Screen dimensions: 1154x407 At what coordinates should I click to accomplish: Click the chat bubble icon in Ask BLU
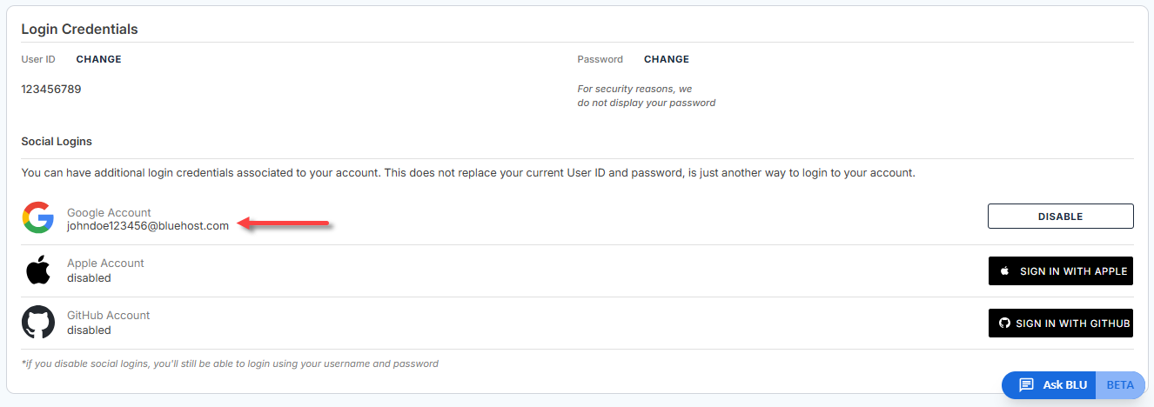click(x=1026, y=385)
